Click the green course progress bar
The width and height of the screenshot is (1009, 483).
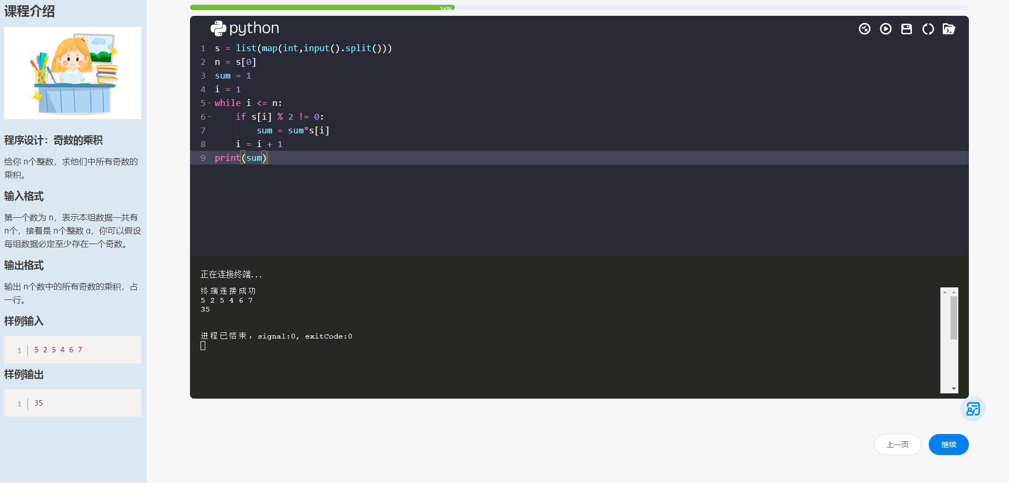point(322,7)
